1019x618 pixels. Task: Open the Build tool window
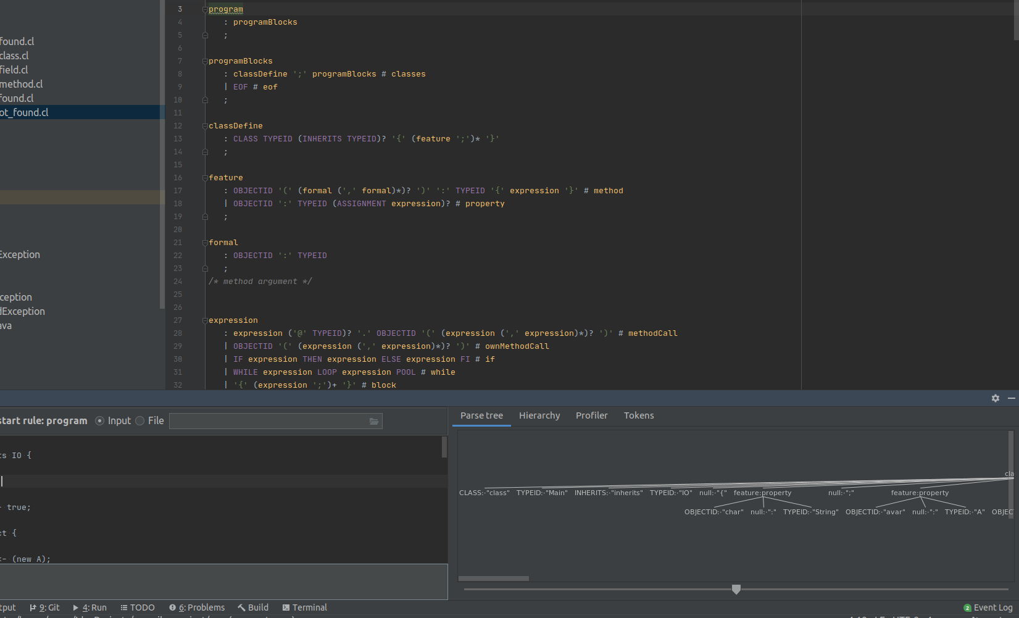pos(253,608)
